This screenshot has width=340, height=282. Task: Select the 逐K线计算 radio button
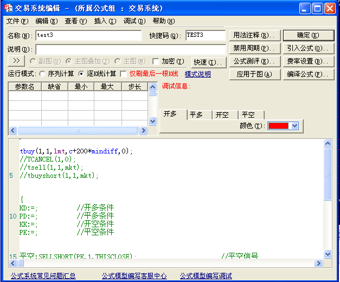pyautogui.click(x=82, y=74)
